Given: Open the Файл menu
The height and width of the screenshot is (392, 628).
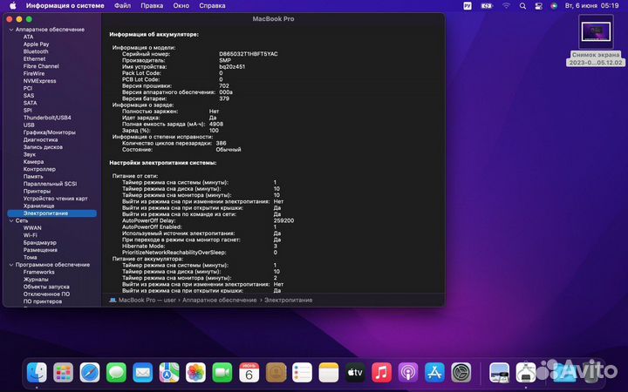Looking at the screenshot, I should click(122, 5).
